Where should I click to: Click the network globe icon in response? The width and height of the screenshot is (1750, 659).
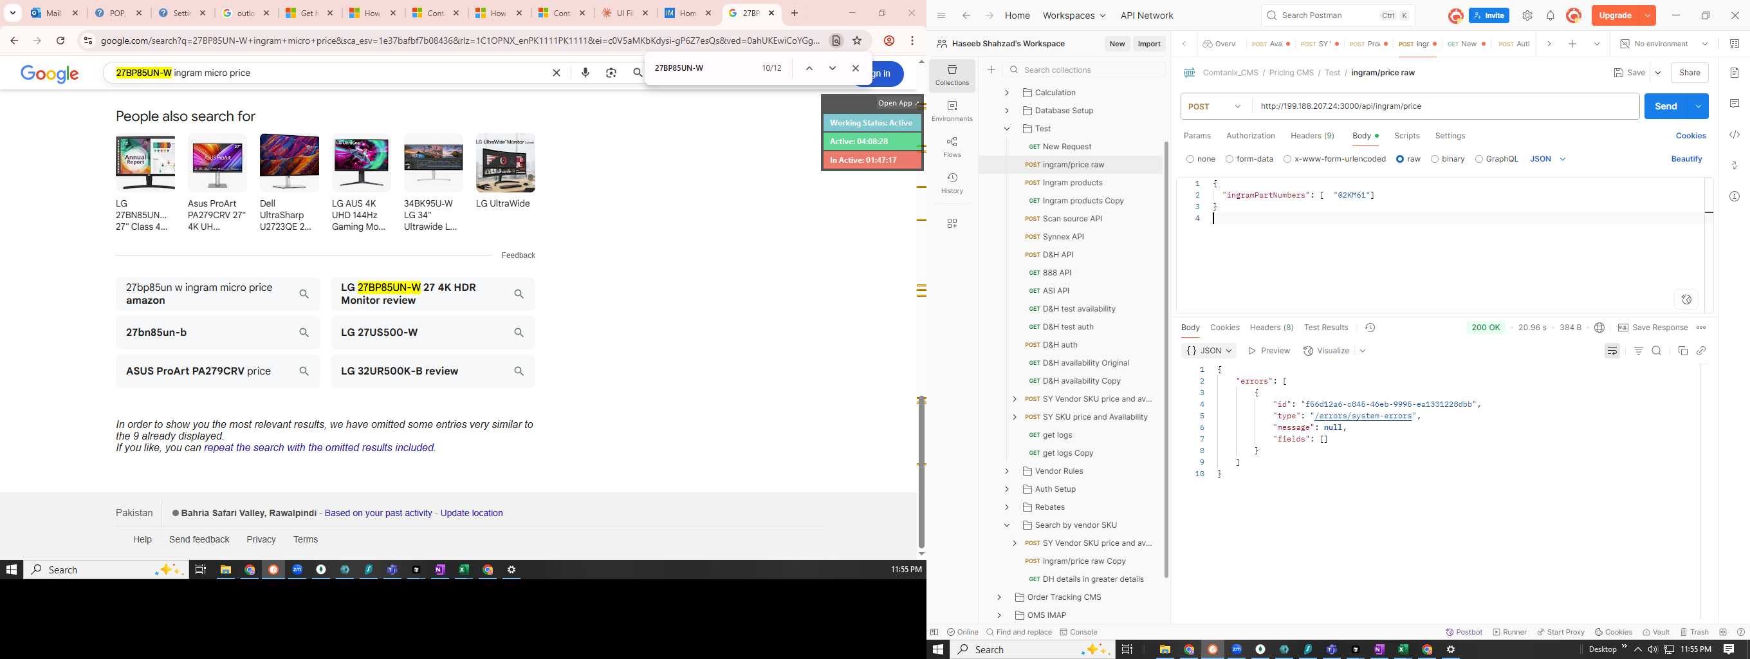[1599, 328]
